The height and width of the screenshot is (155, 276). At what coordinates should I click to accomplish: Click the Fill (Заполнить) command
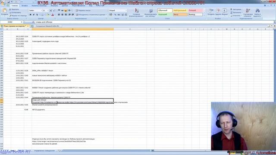(236, 12)
